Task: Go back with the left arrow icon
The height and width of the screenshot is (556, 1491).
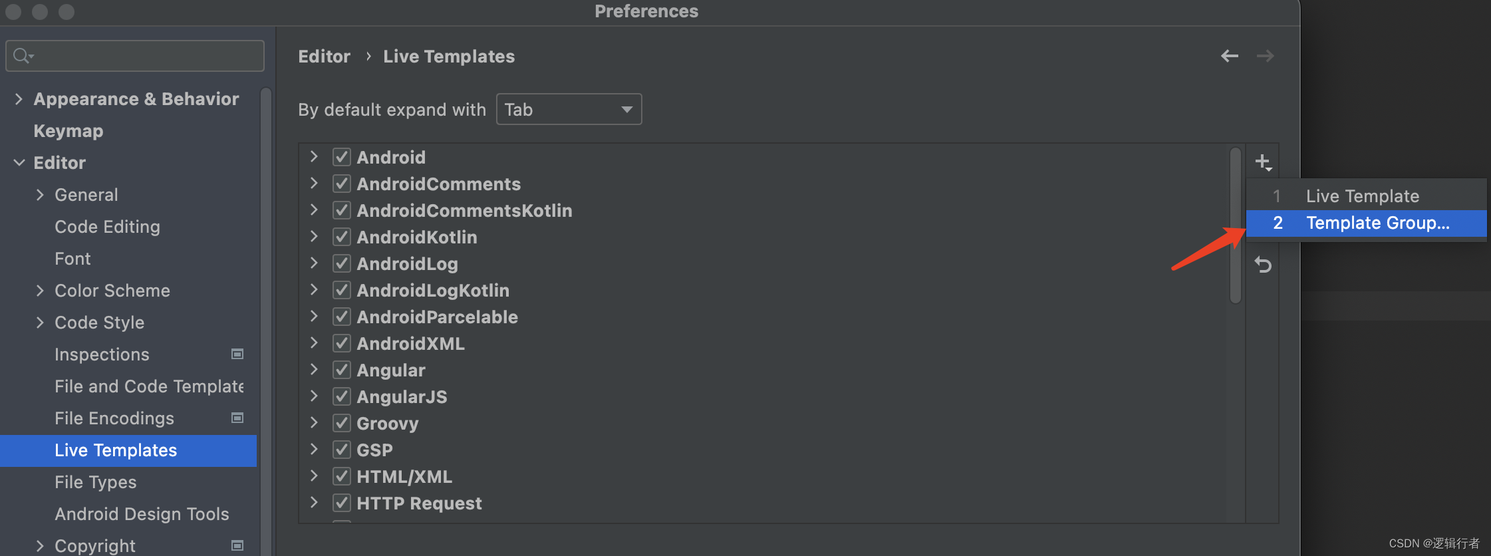Action: coord(1230,56)
